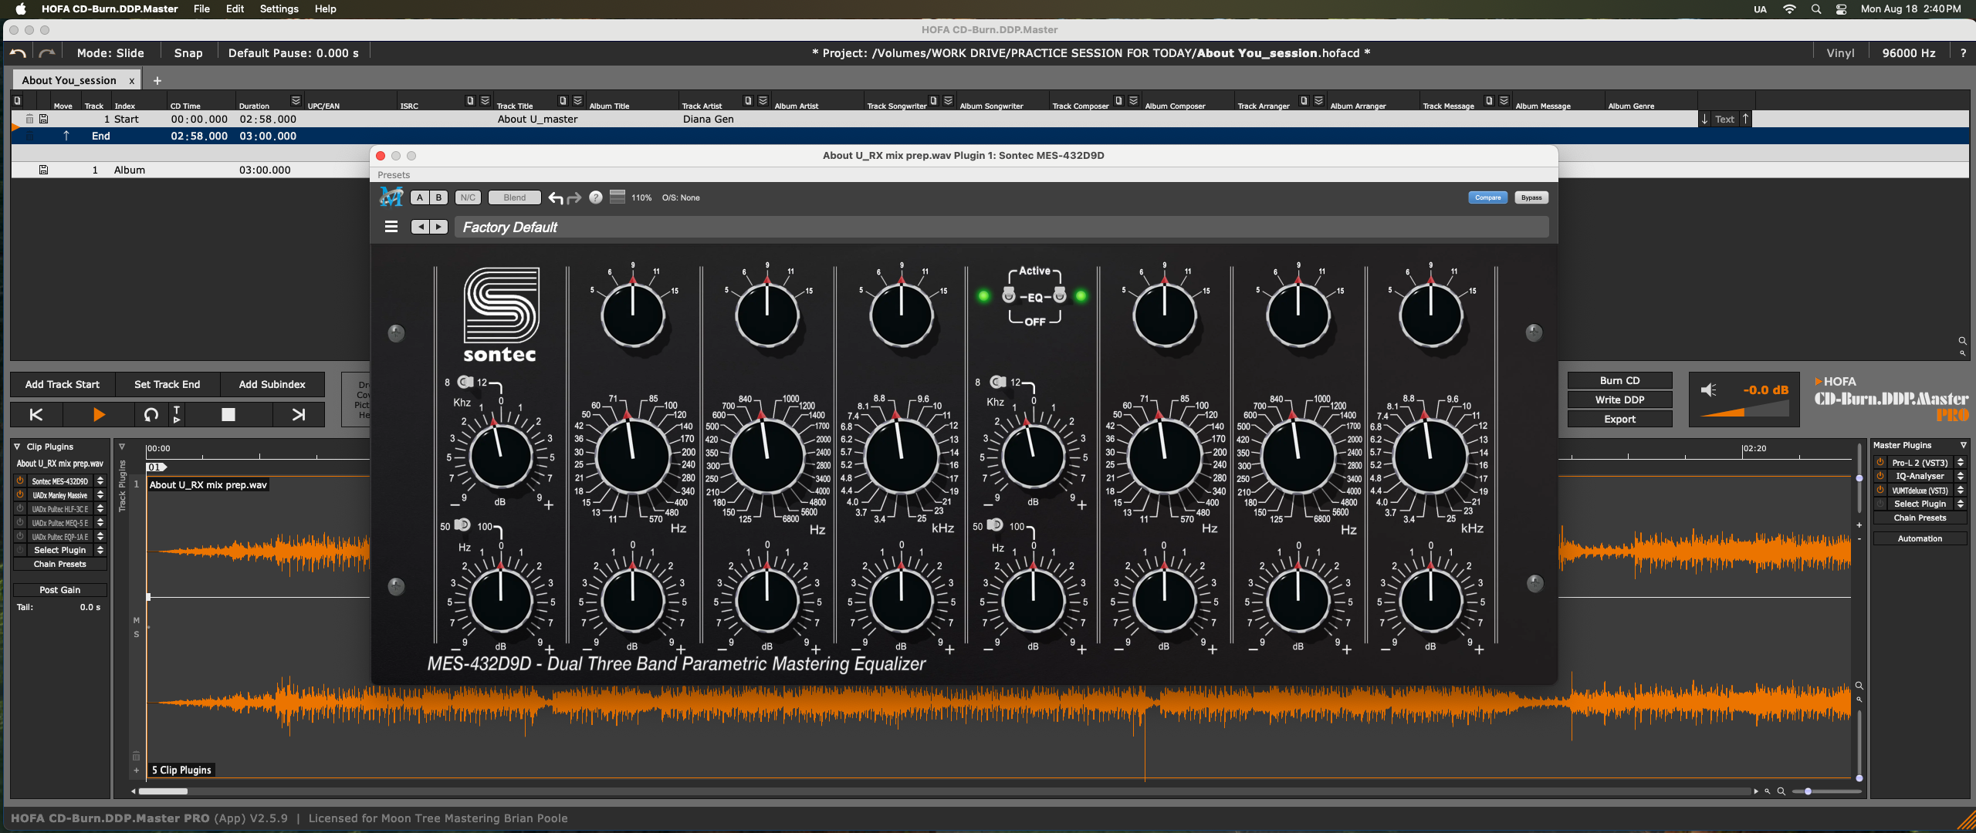The image size is (1976, 833).
Task: Collapse the Clip Plugins panel triangle
Action: pyautogui.click(x=17, y=447)
